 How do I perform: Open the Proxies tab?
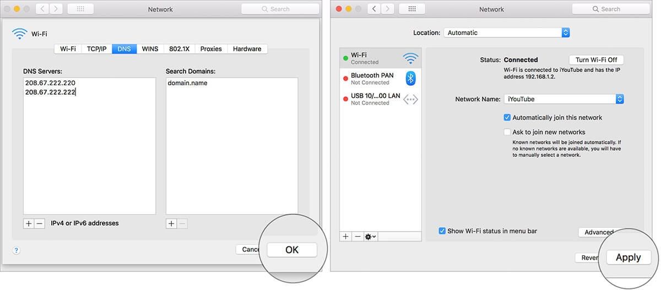pos(211,49)
